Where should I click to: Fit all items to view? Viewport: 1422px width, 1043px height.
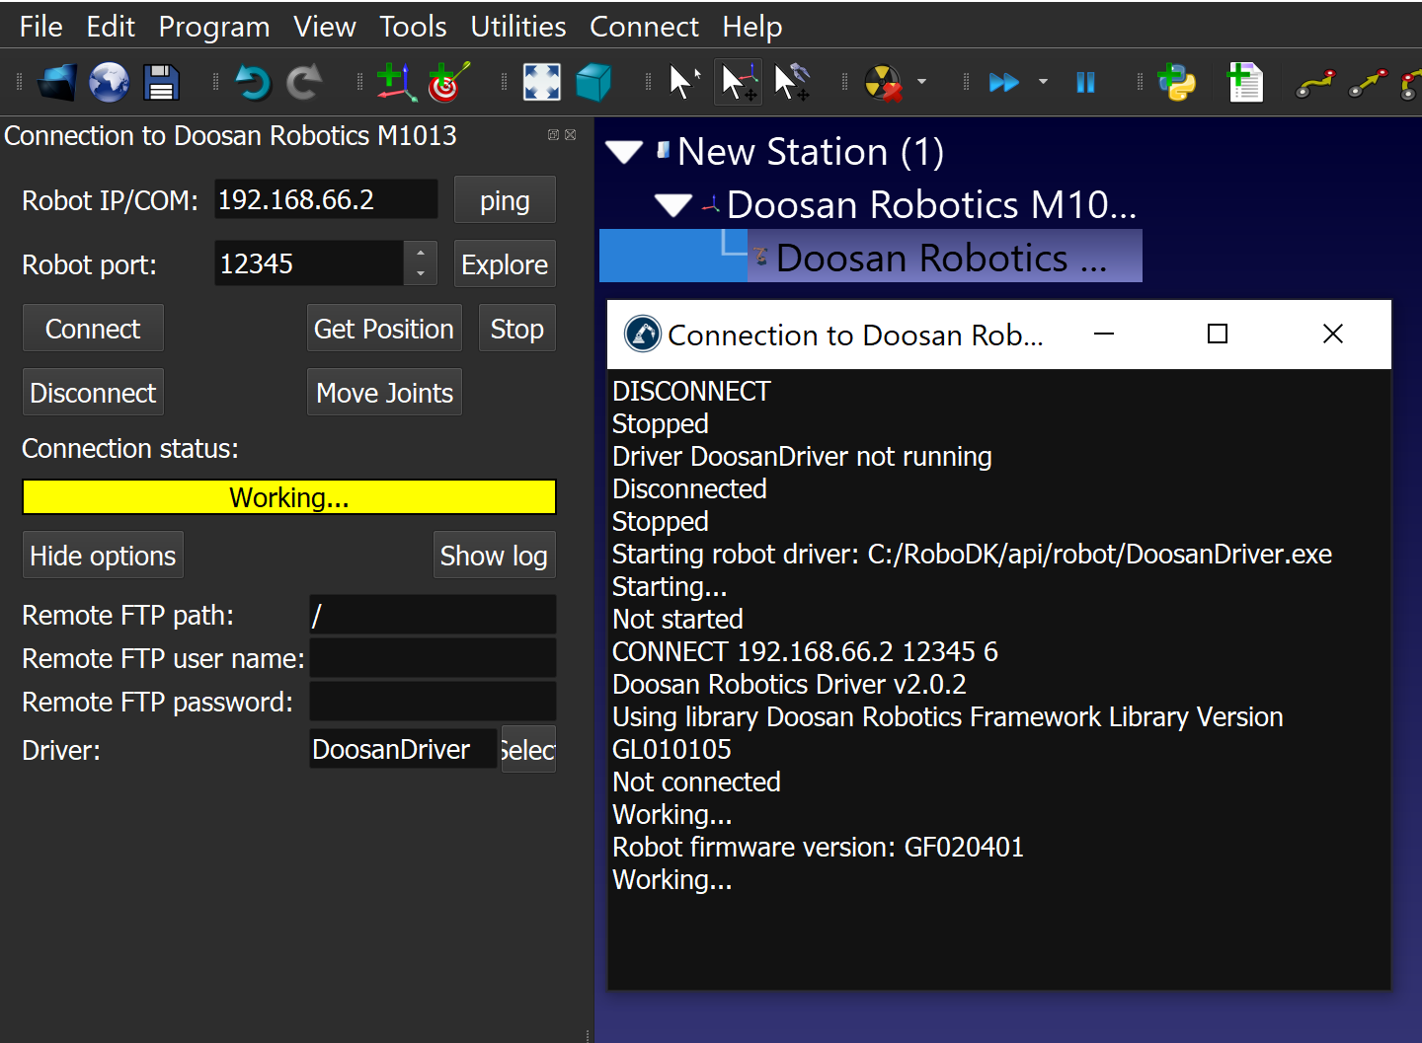coord(541,82)
